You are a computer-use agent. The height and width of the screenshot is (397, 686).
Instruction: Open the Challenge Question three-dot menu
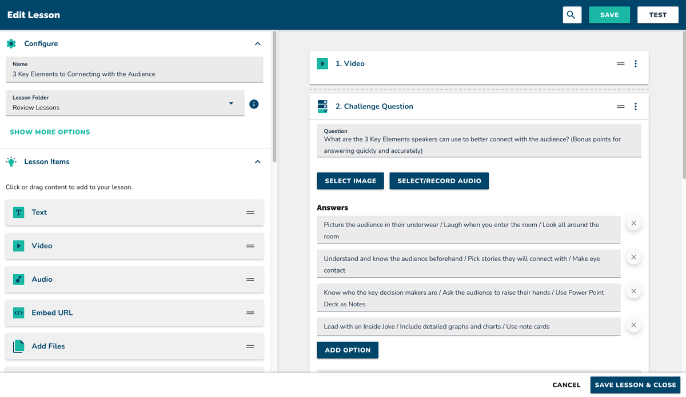coord(636,107)
